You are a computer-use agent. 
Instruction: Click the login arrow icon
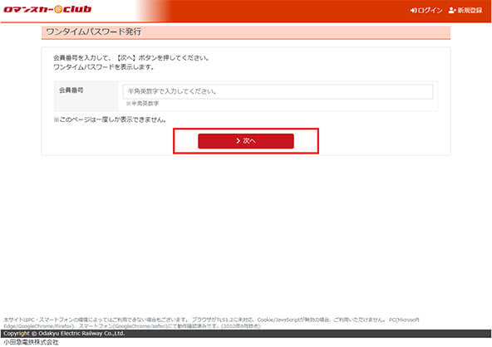tap(413, 10)
